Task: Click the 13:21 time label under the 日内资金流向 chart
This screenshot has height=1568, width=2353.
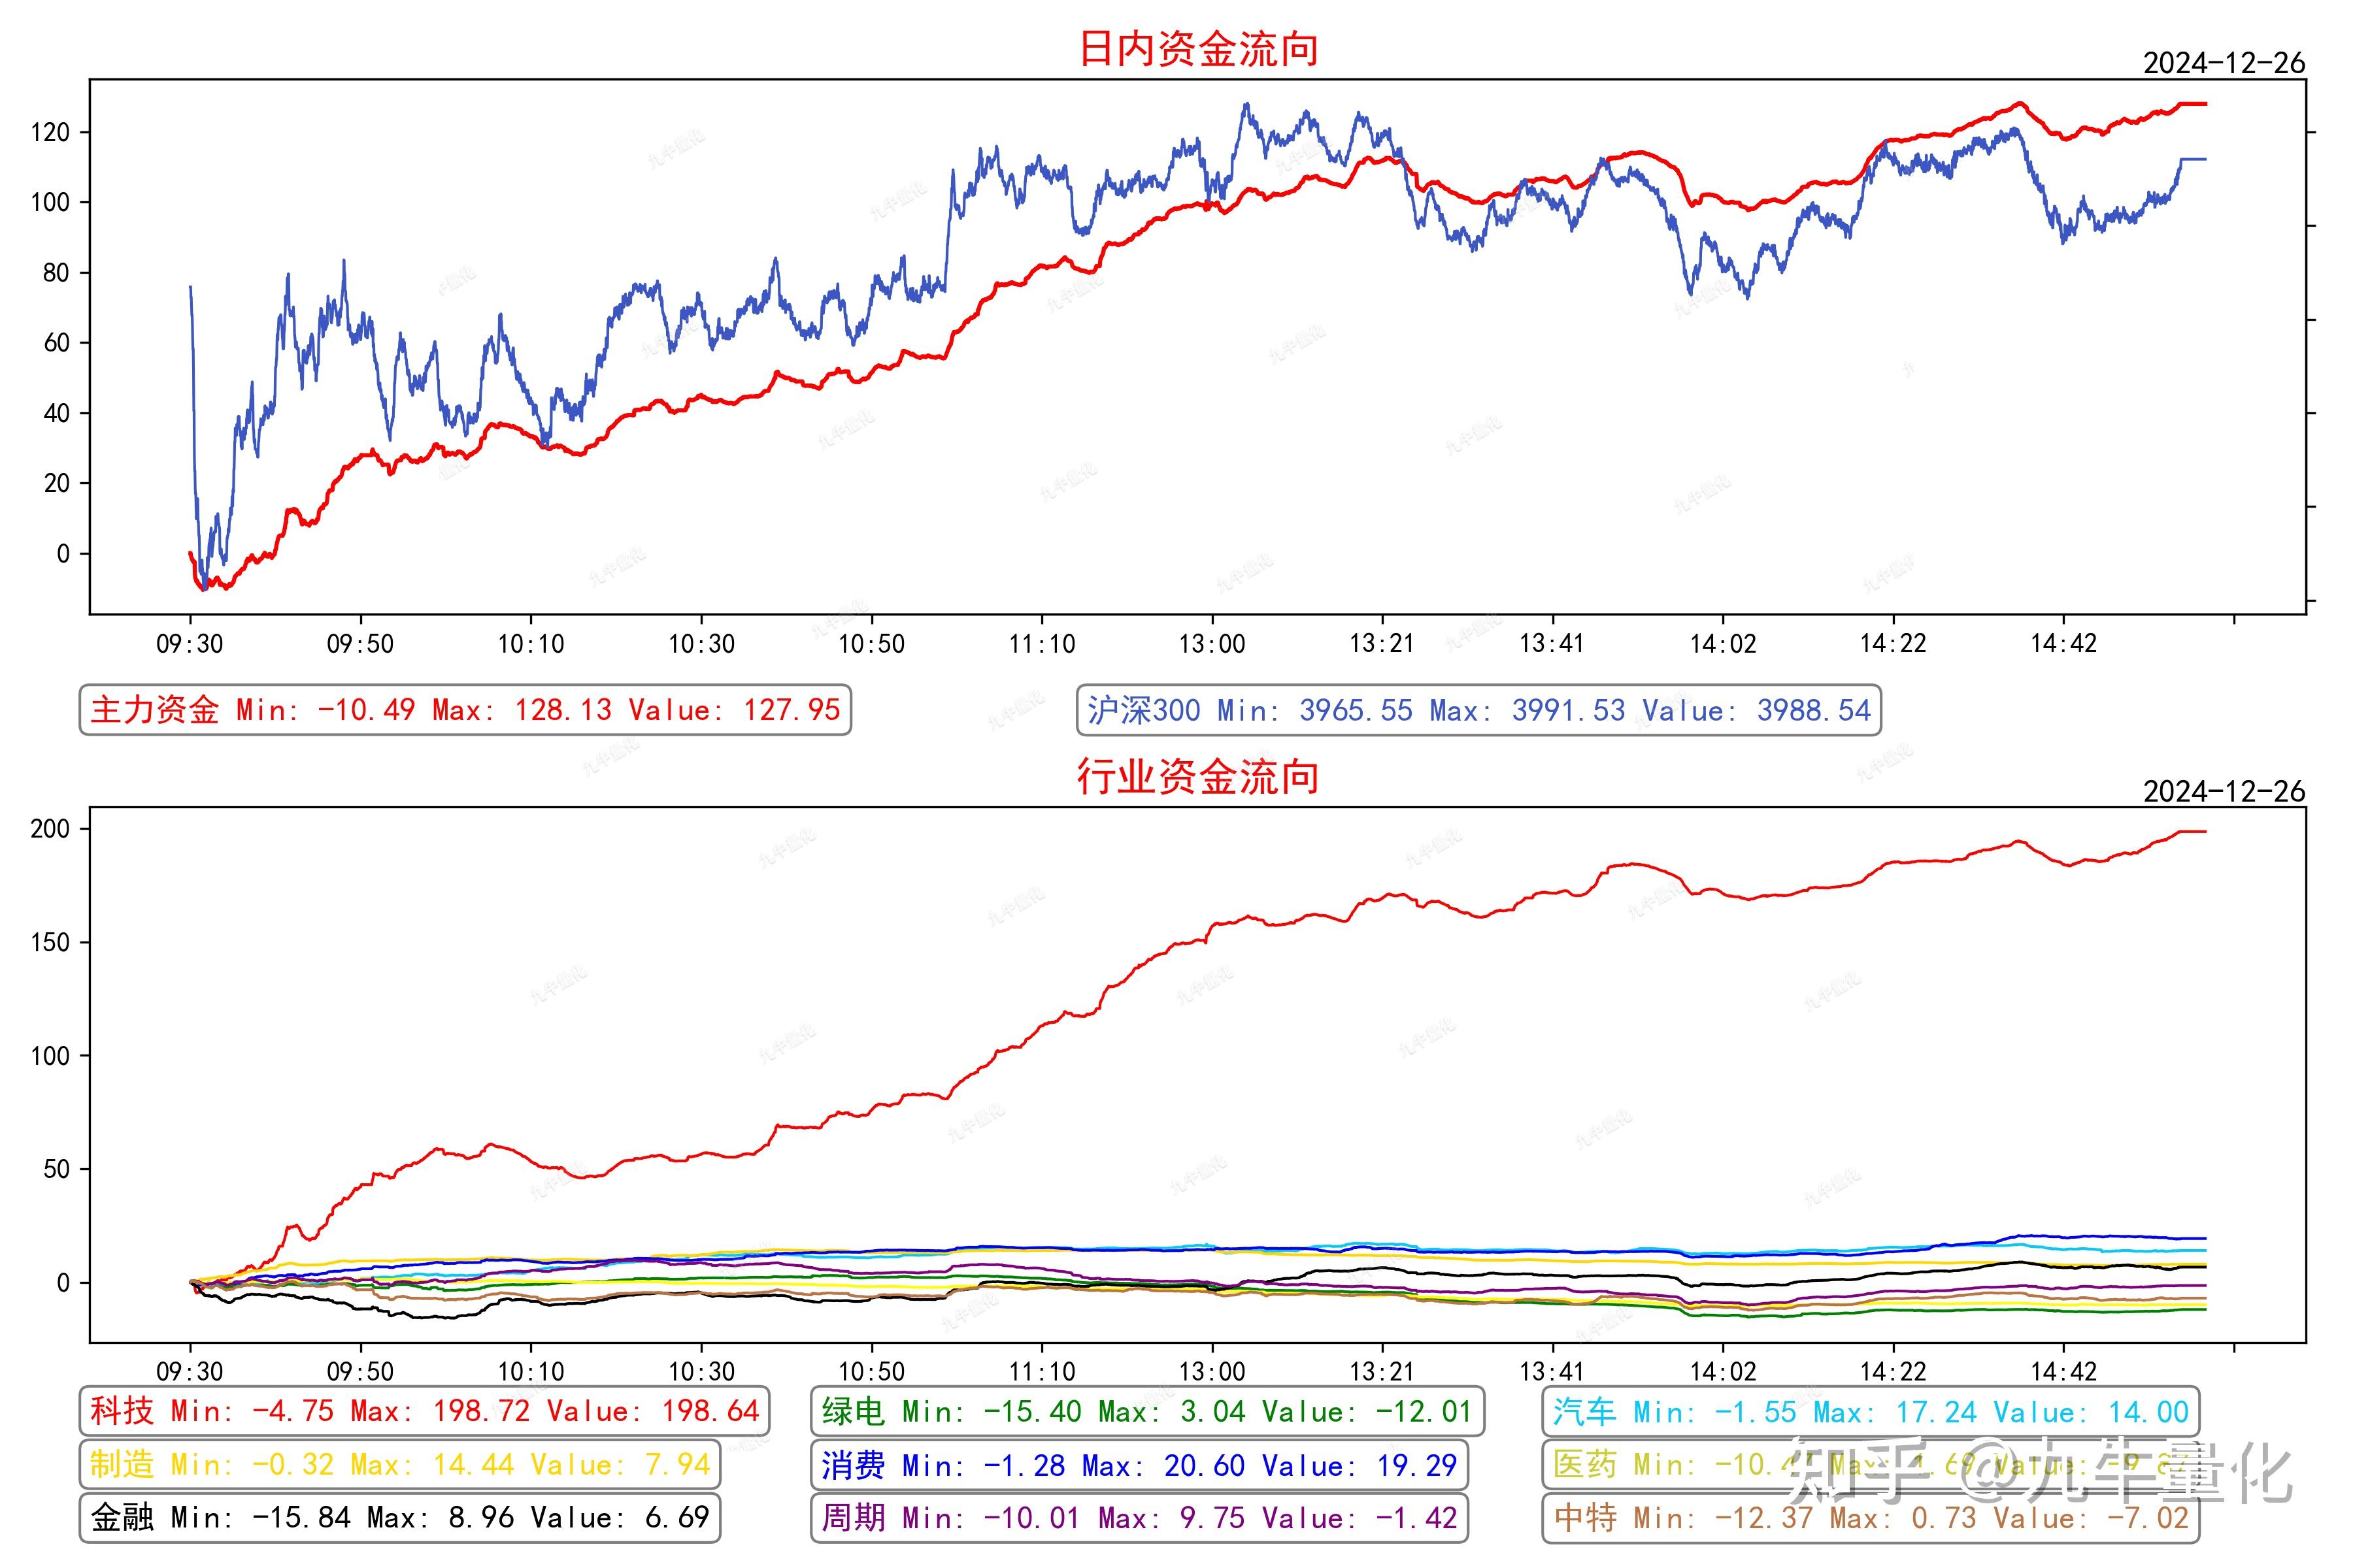Action: point(1382,644)
